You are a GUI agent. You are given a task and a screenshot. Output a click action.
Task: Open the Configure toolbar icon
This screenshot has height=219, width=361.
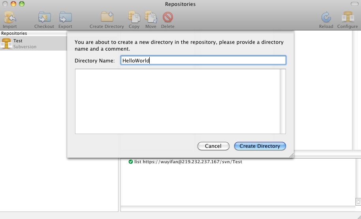coord(348,17)
